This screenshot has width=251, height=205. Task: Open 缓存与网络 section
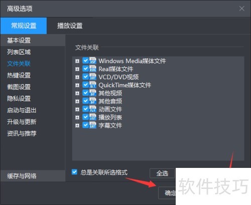pos(33,176)
